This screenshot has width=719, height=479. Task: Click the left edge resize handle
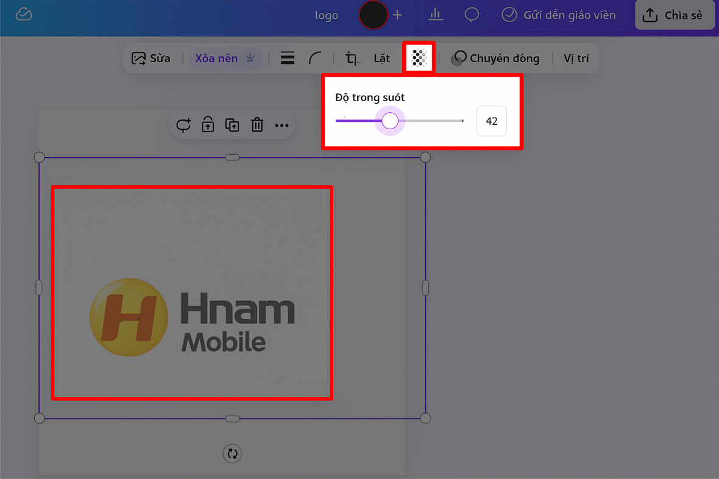point(39,288)
